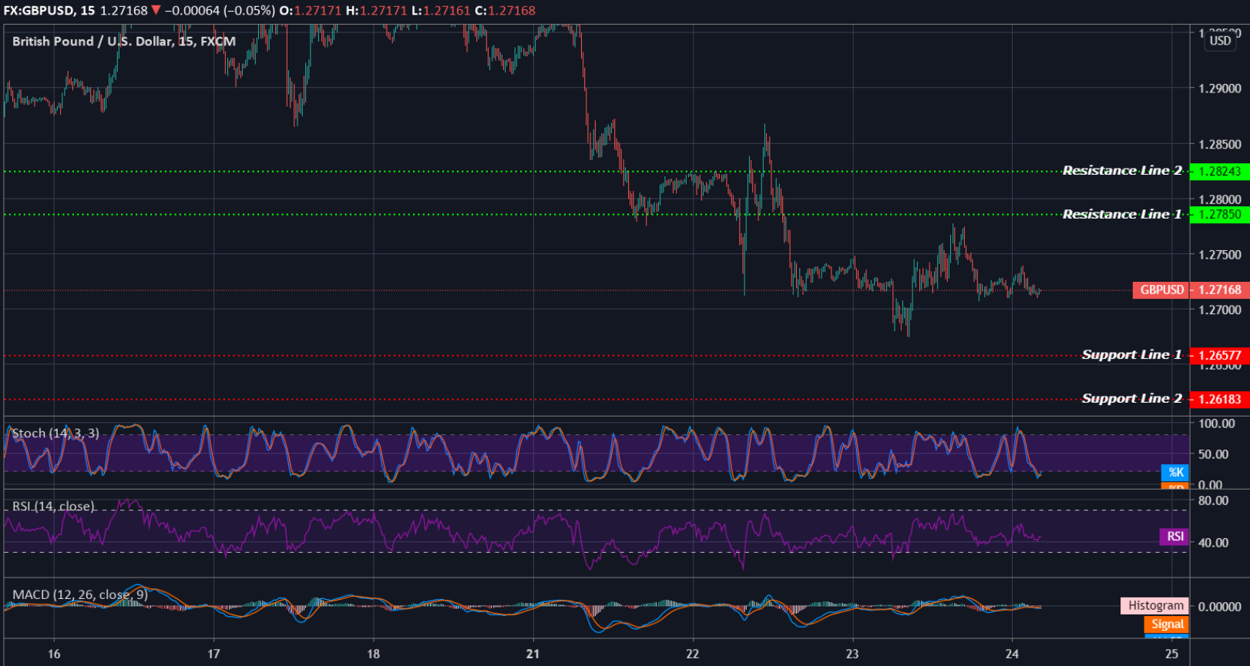Click the purple RSI value label

[1174, 537]
